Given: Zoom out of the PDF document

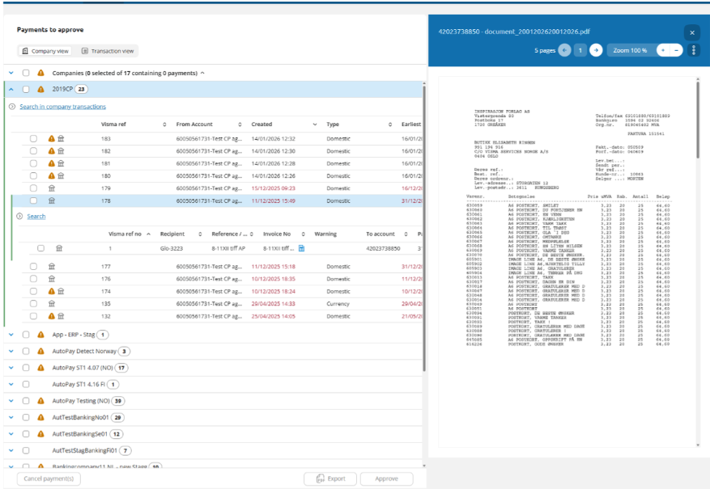Looking at the screenshot, I should tap(676, 50).
